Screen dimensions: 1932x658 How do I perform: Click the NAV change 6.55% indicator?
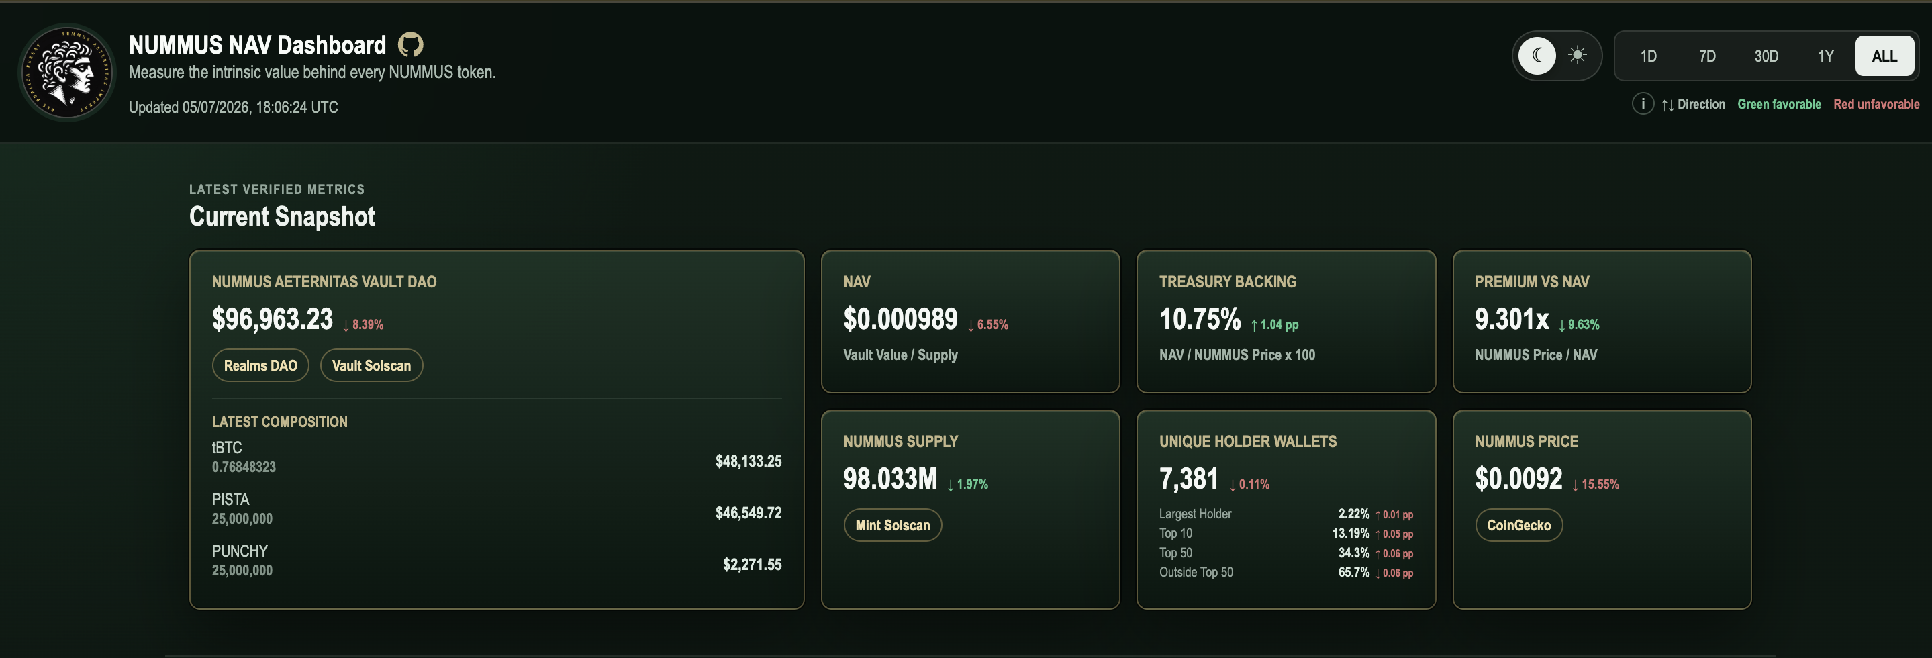pos(987,324)
